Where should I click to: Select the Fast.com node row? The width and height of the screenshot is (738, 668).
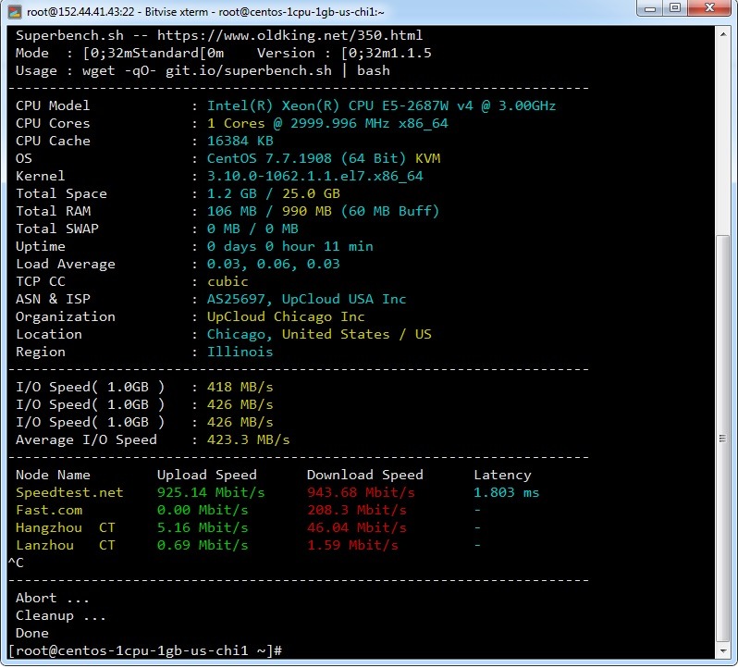click(x=49, y=510)
